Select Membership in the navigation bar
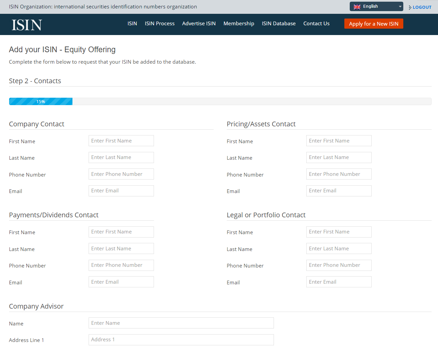Screen dimensions: 438x346 click(239, 24)
